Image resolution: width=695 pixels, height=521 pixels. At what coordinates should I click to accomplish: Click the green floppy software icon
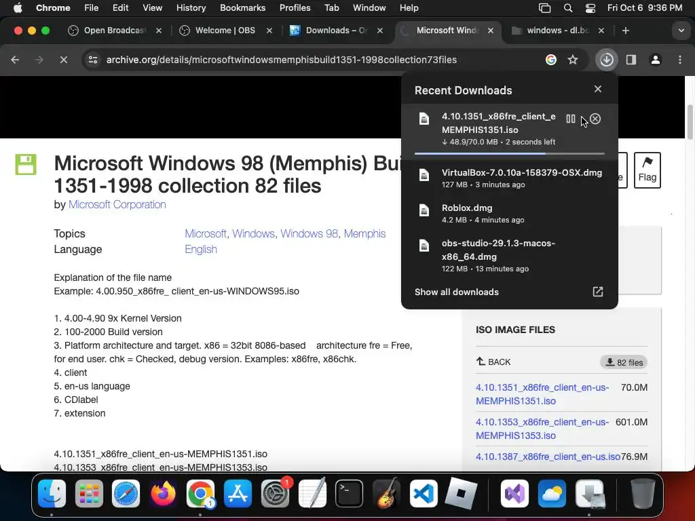point(26,164)
